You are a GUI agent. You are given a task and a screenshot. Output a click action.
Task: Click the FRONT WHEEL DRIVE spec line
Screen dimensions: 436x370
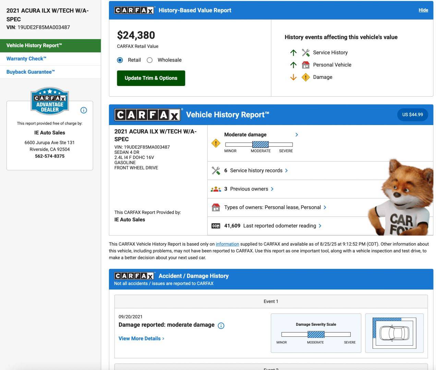pos(136,168)
